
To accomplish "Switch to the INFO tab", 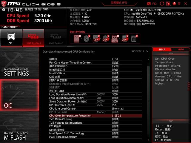I will pyautogui.click(x=181, y=49).
